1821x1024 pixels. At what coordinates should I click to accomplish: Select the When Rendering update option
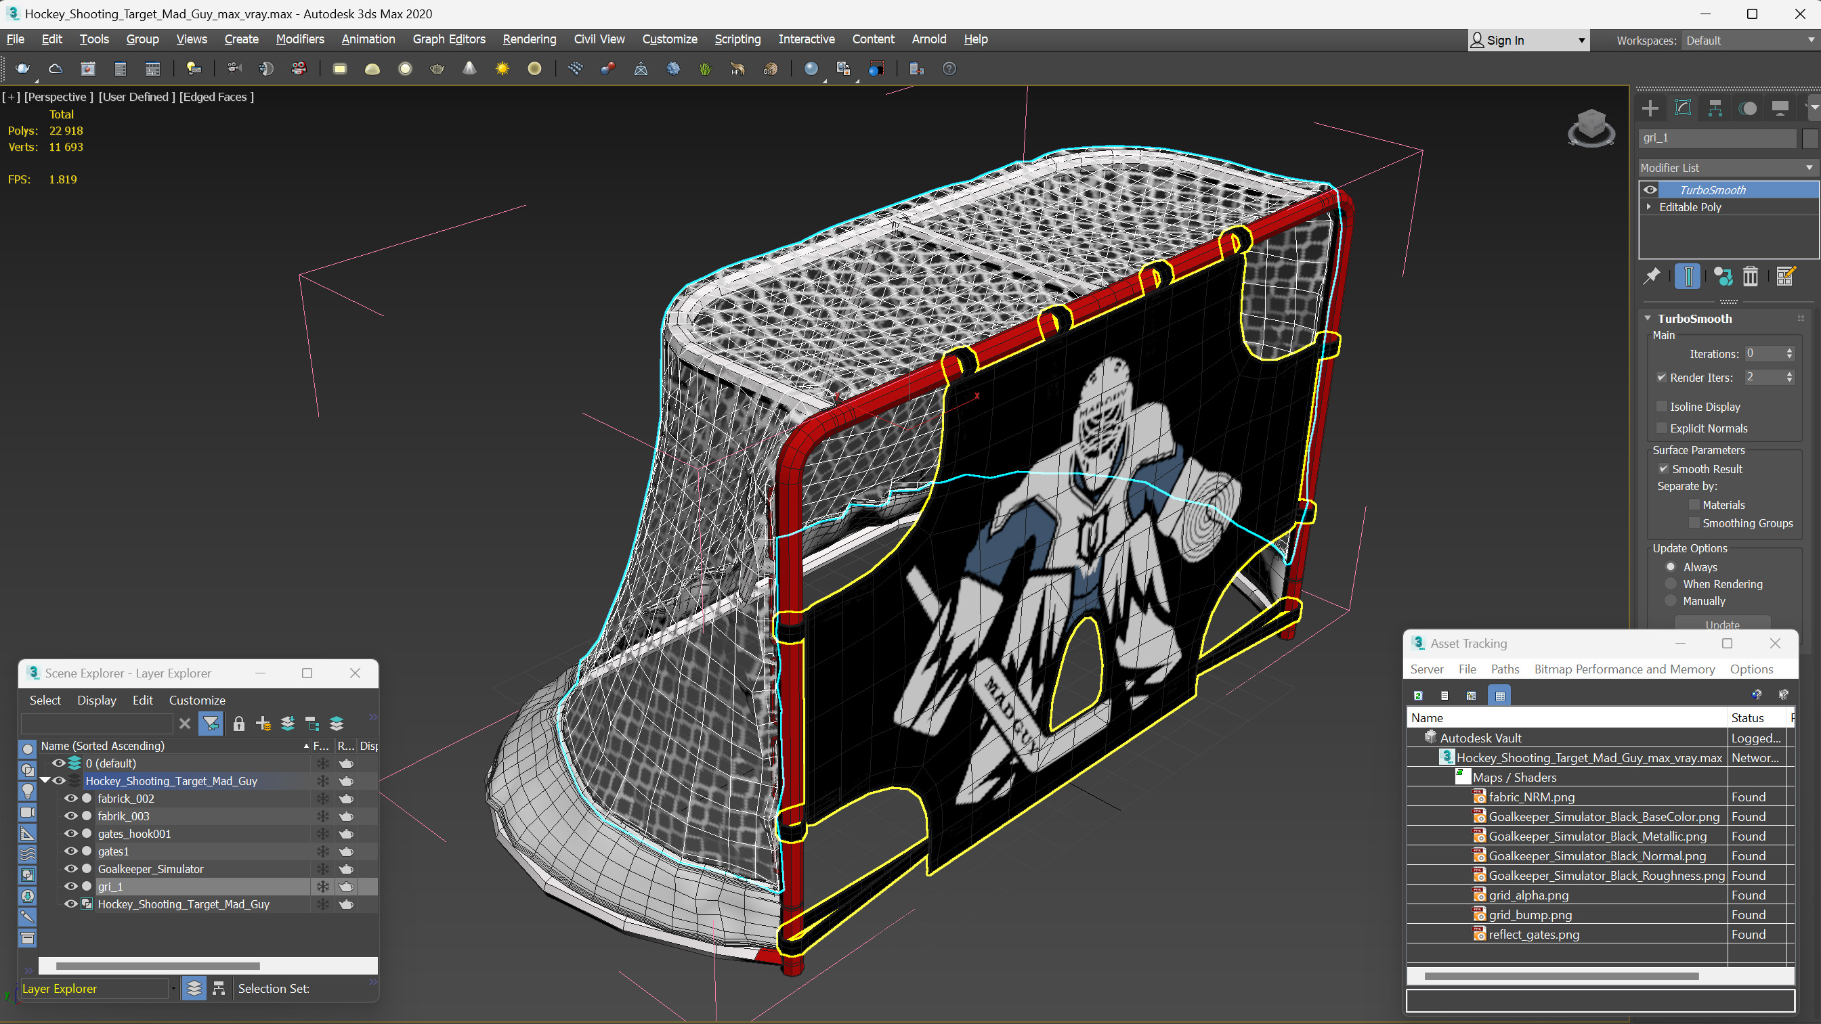pyautogui.click(x=1671, y=583)
